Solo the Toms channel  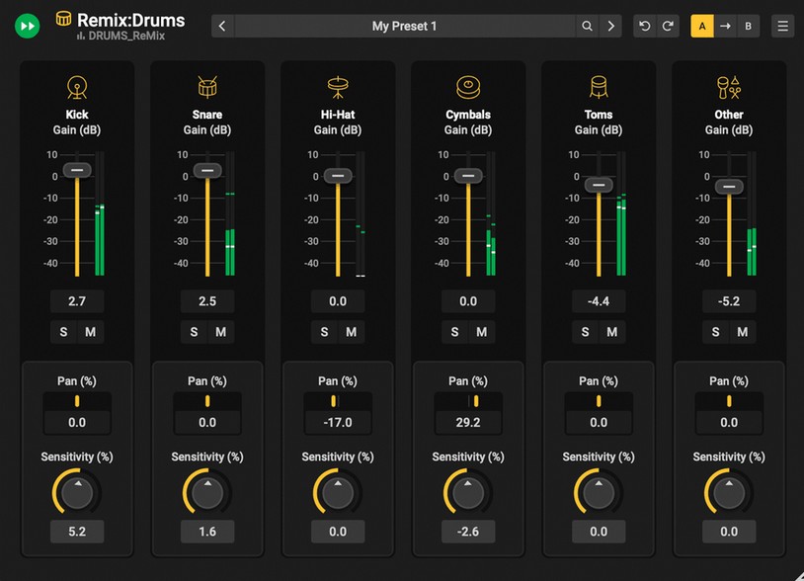click(x=585, y=332)
